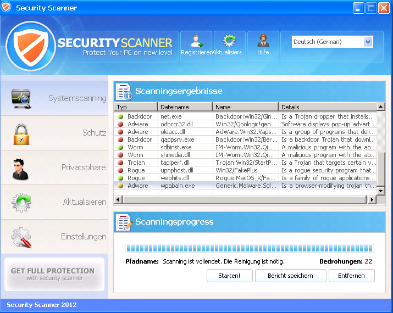Click the Schutz padlock icon
The image size is (393, 313).
tap(21, 134)
